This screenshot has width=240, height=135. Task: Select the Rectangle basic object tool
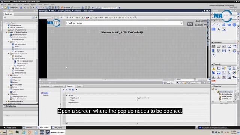213,29
